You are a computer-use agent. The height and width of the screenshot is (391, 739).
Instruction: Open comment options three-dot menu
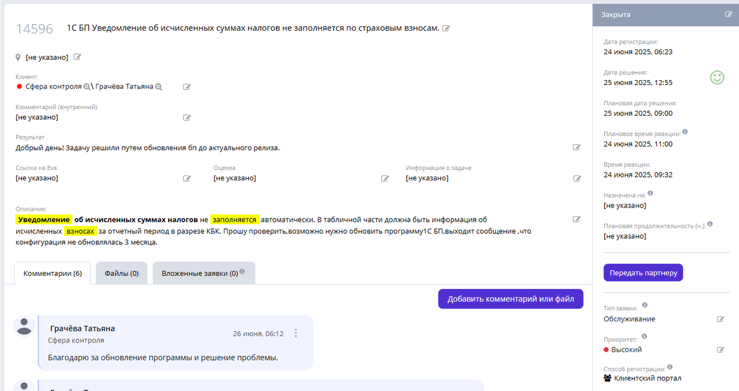[x=296, y=333]
